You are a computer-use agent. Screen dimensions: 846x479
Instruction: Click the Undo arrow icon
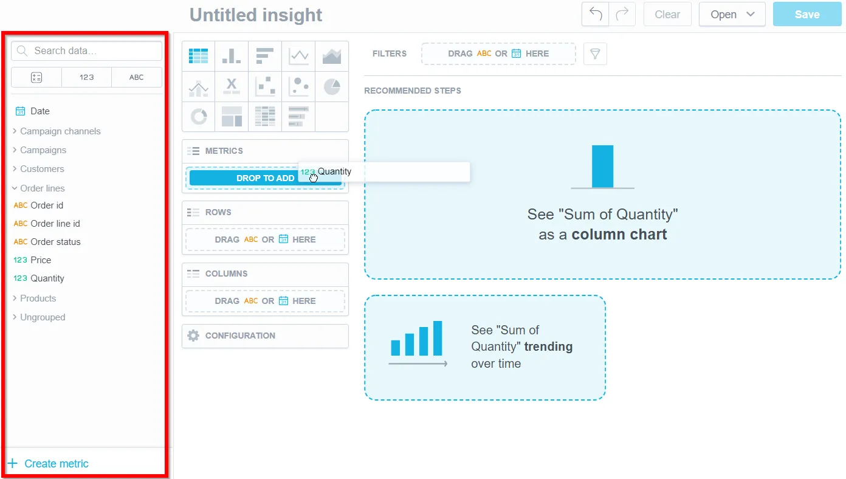tap(595, 14)
